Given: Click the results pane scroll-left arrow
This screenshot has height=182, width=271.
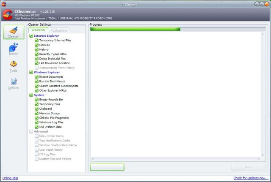Looking at the screenshot, I should (92, 159).
